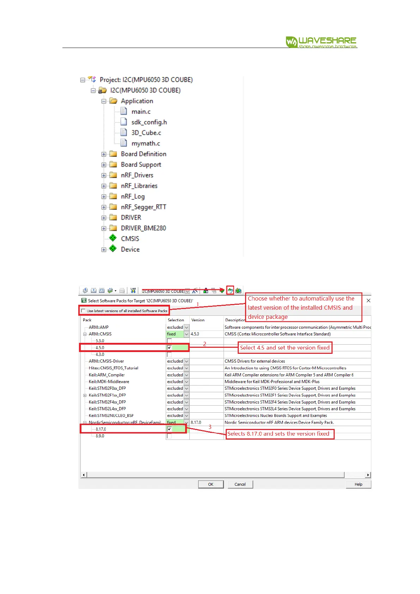This screenshot has height=594, width=420.
Task: Click the horizontal scrollbar thumb in pack list
Action: coord(215,475)
